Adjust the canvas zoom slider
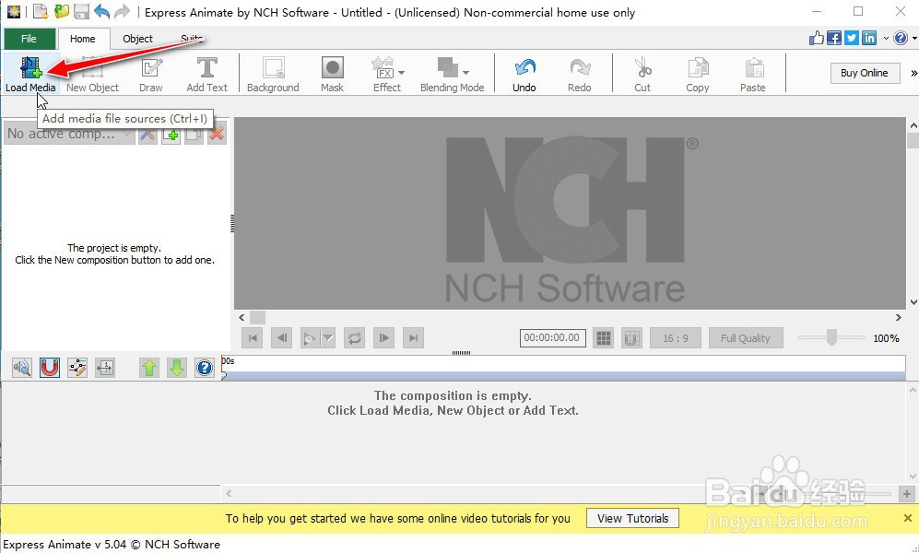This screenshot has height=553, width=919. 831,337
